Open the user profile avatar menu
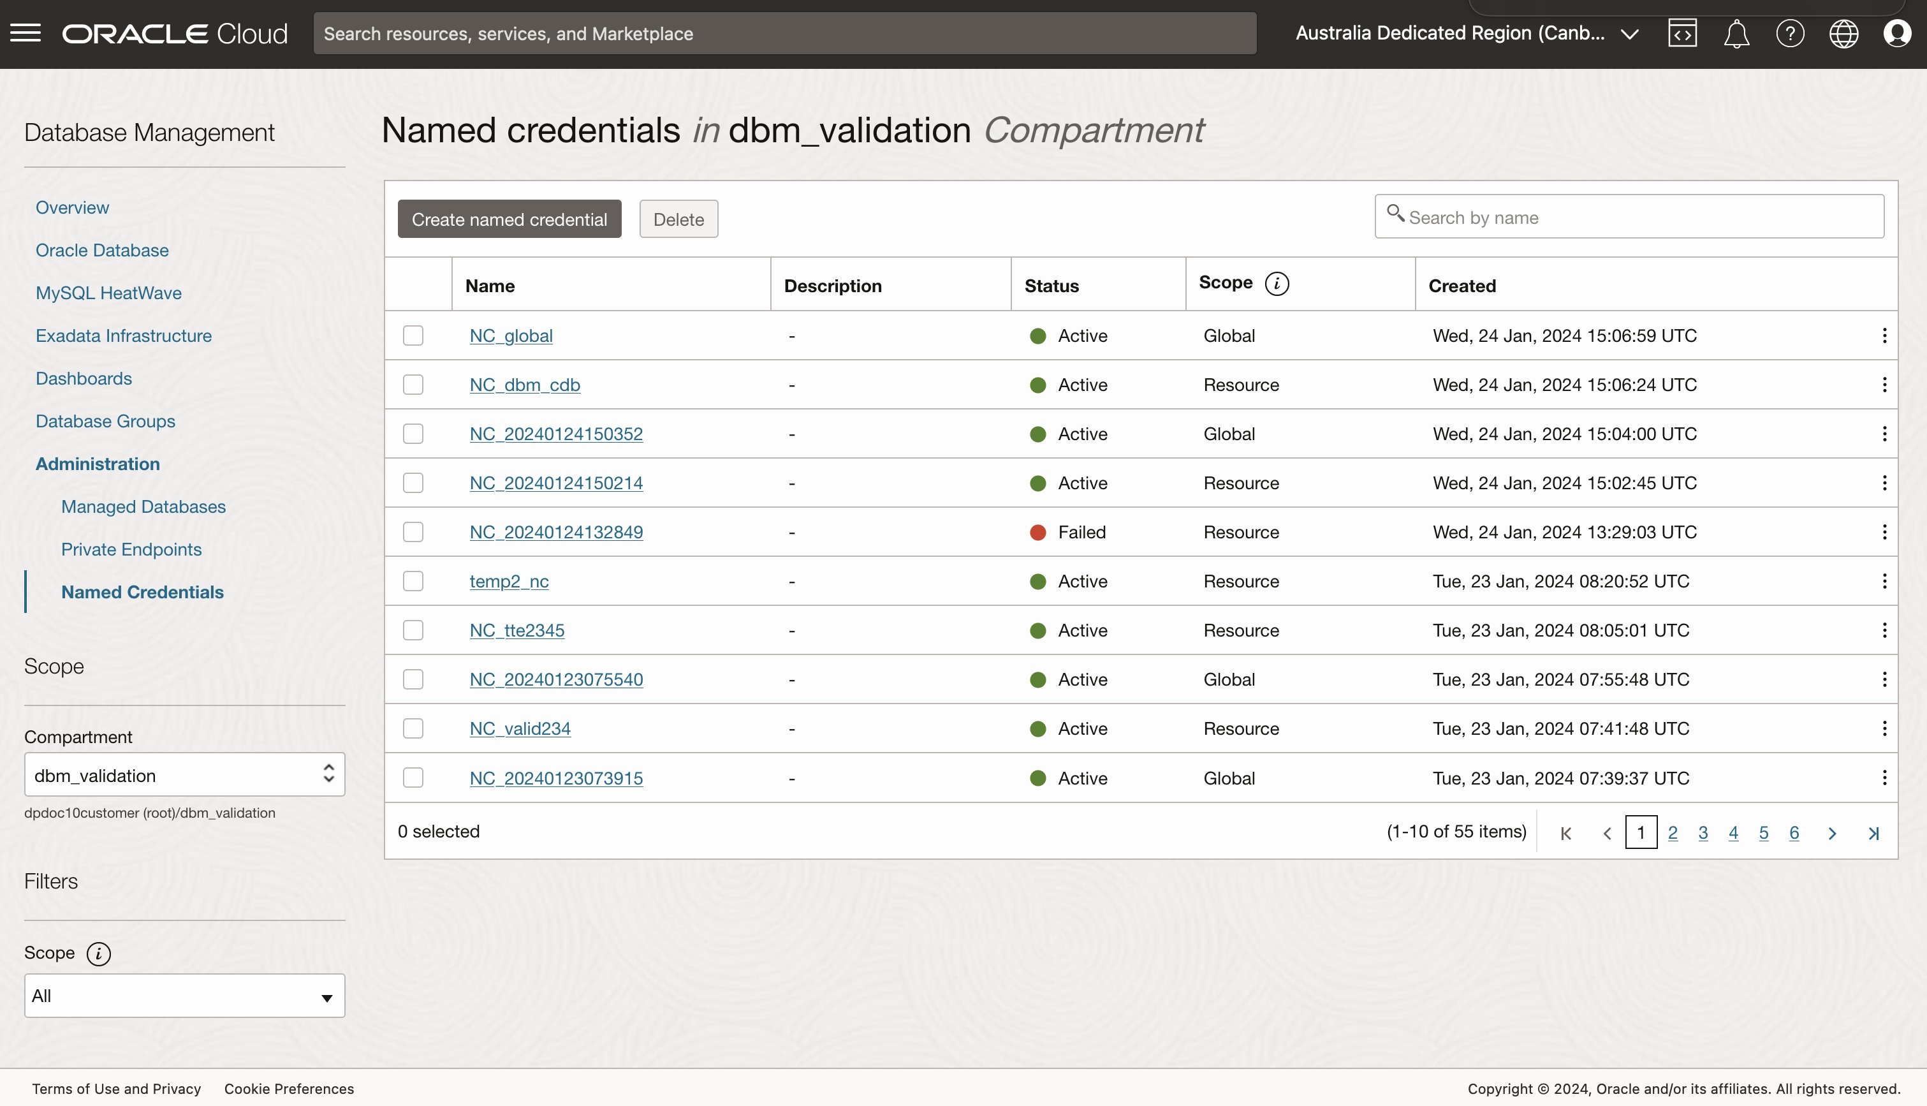The height and width of the screenshot is (1106, 1927). 1896,33
